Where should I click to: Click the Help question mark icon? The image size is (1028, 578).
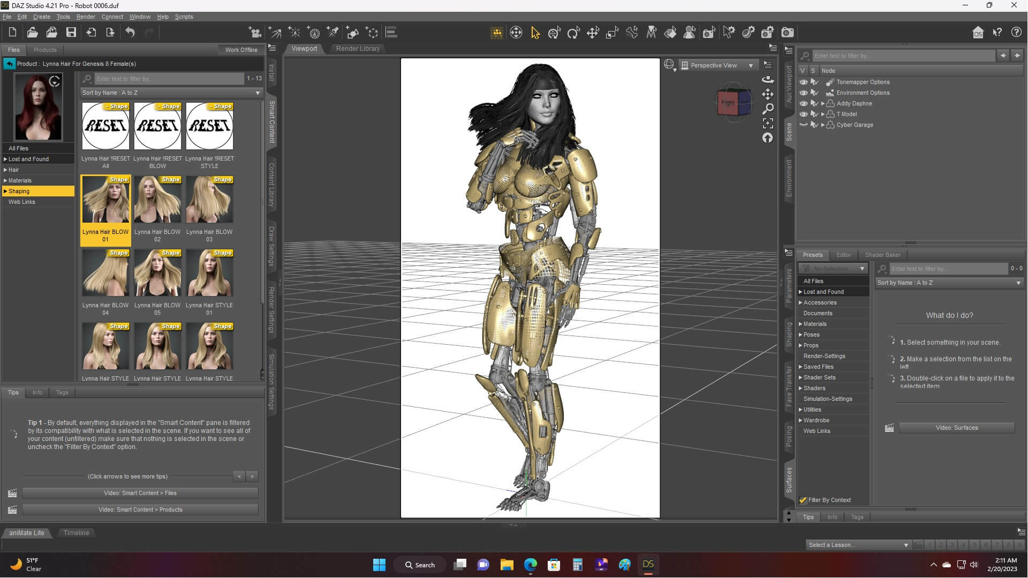1016,33
